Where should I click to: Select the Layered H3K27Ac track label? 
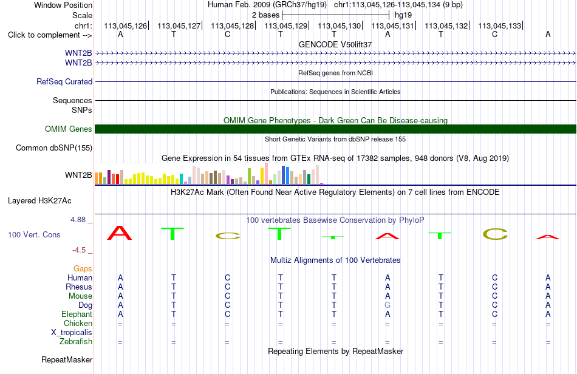[39, 201]
